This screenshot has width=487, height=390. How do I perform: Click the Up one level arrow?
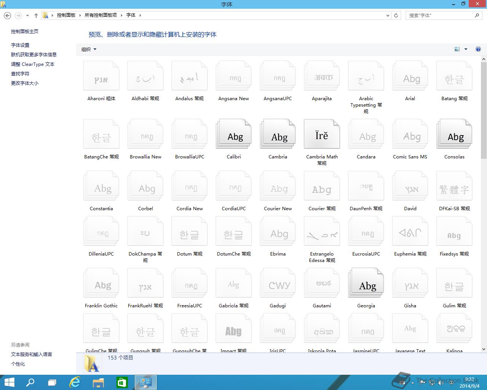click(x=36, y=16)
